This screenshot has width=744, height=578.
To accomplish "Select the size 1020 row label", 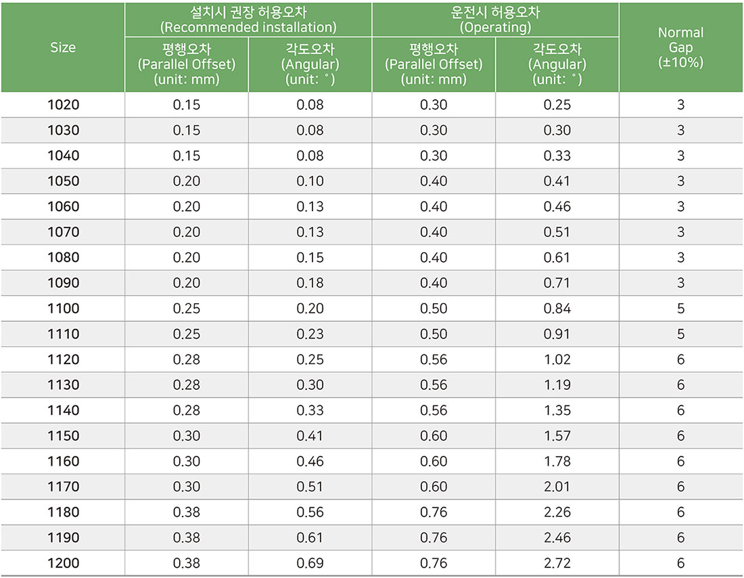I will point(63,105).
